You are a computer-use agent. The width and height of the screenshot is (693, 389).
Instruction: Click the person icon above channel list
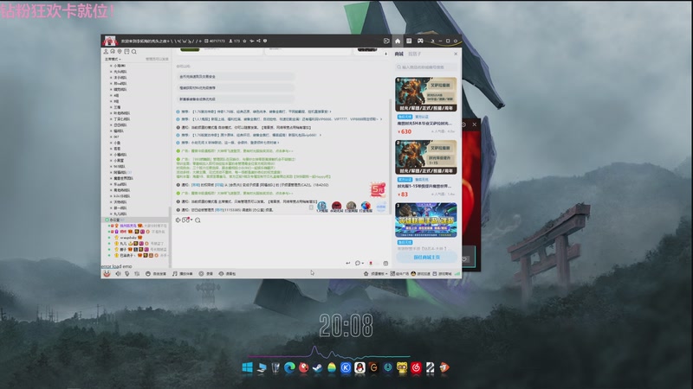tap(106, 52)
